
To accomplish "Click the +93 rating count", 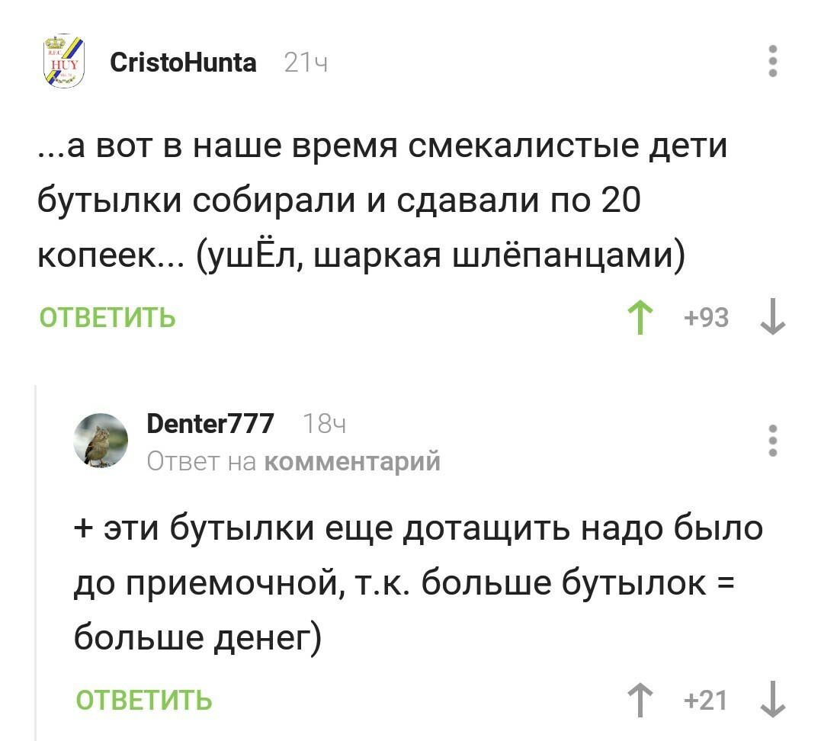I will pyautogui.click(x=707, y=317).
